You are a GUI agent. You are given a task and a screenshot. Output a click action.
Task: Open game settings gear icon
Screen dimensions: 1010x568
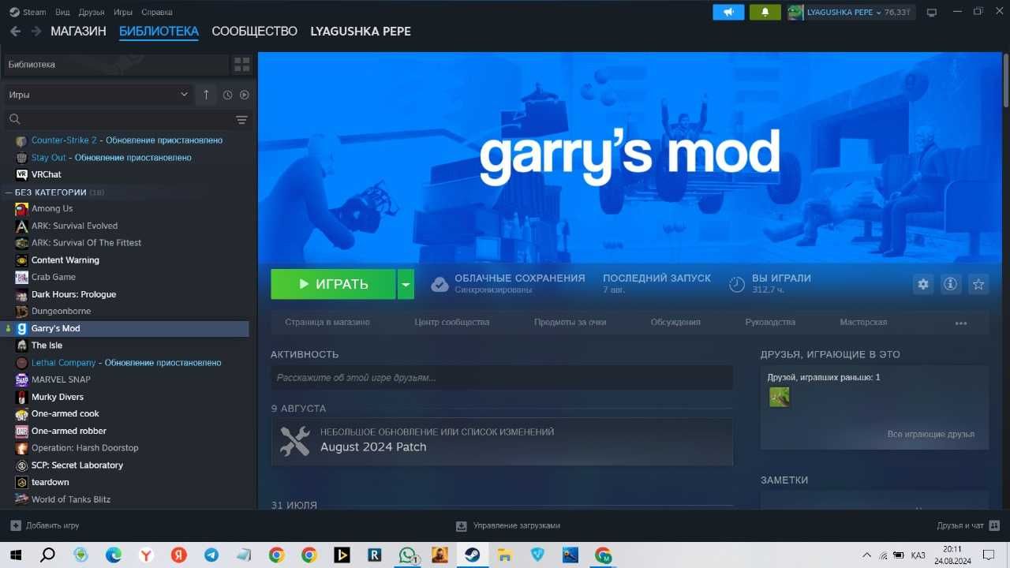[922, 284]
